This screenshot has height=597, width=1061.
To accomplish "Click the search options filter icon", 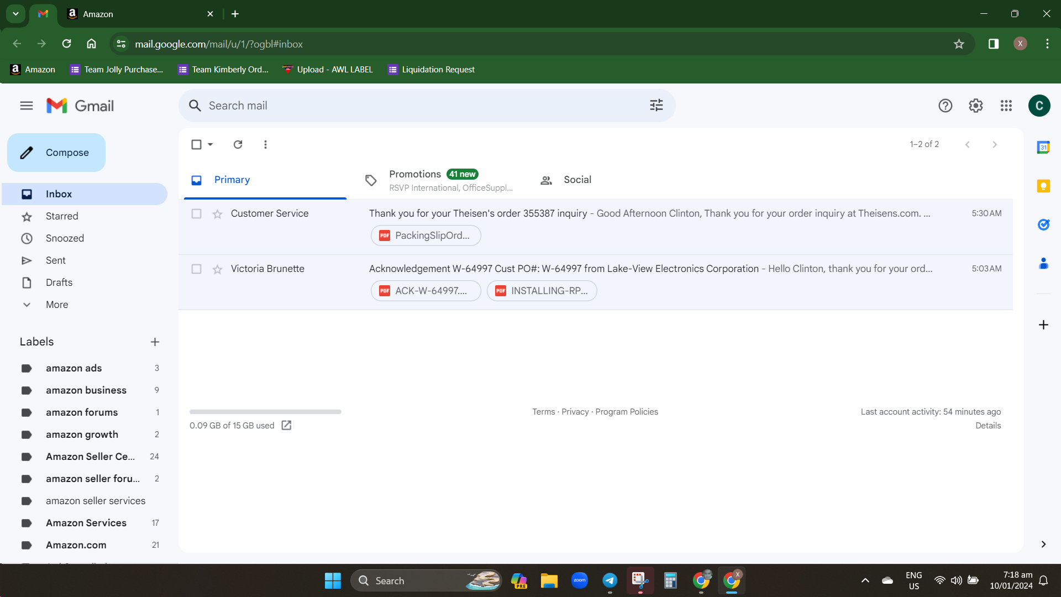I will [656, 106].
